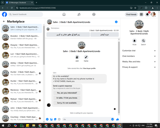Open View buyer profile link
Viewport: 160px width, 128px height.
pyautogui.click(x=89, y=68)
